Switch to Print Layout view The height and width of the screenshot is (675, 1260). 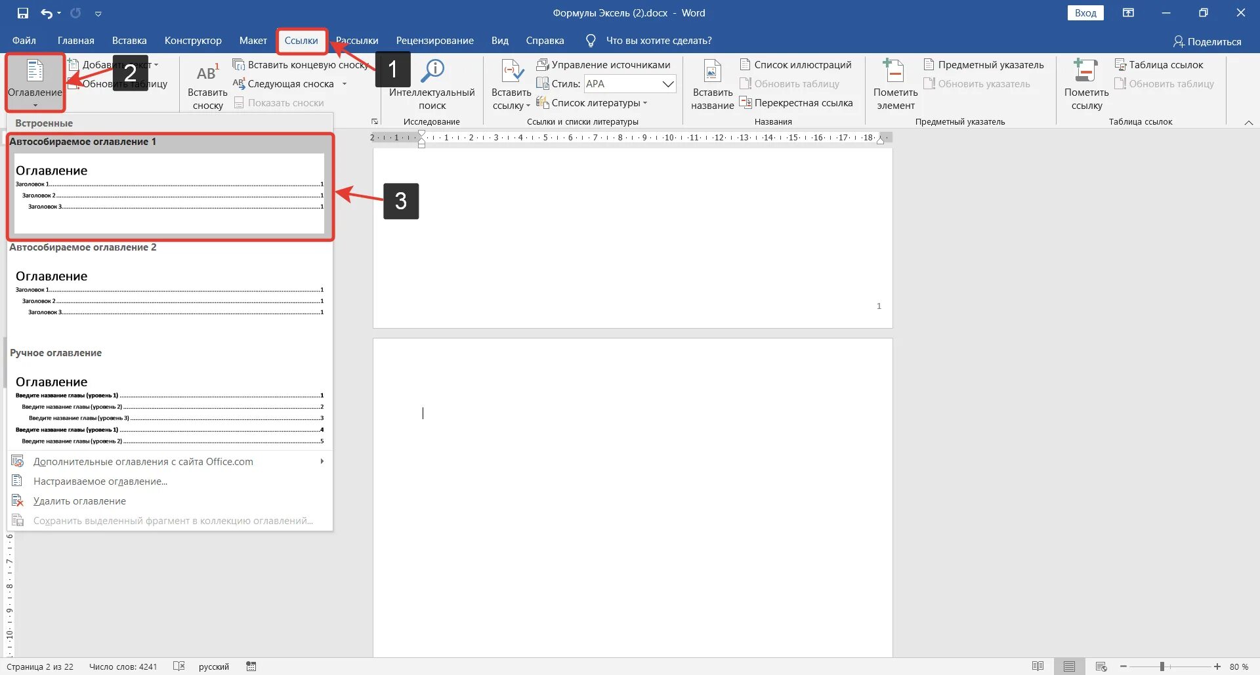1070,666
